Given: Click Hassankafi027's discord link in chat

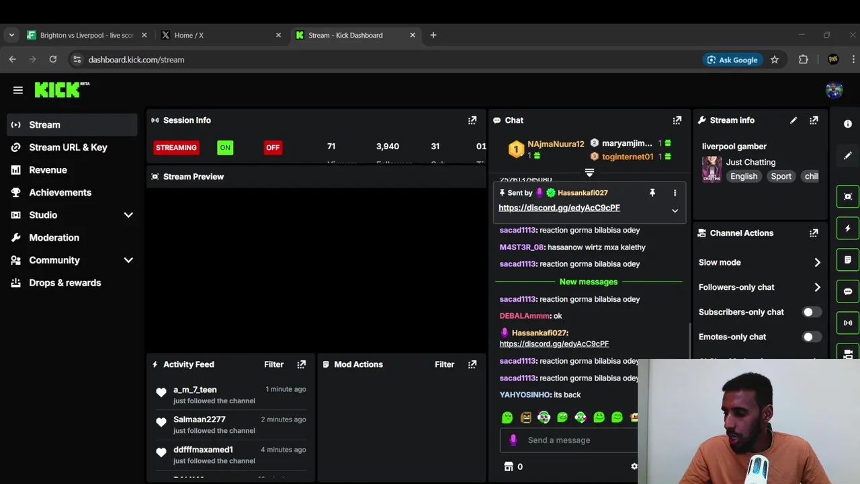Looking at the screenshot, I should pyautogui.click(x=554, y=344).
